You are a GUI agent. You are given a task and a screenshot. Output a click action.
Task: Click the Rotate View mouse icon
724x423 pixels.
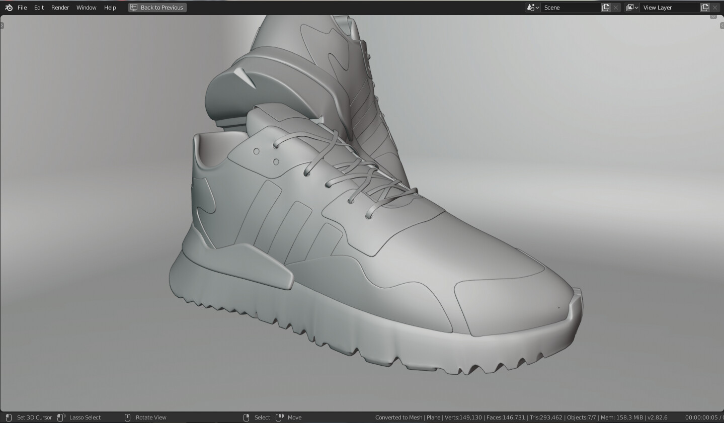coord(127,417)
